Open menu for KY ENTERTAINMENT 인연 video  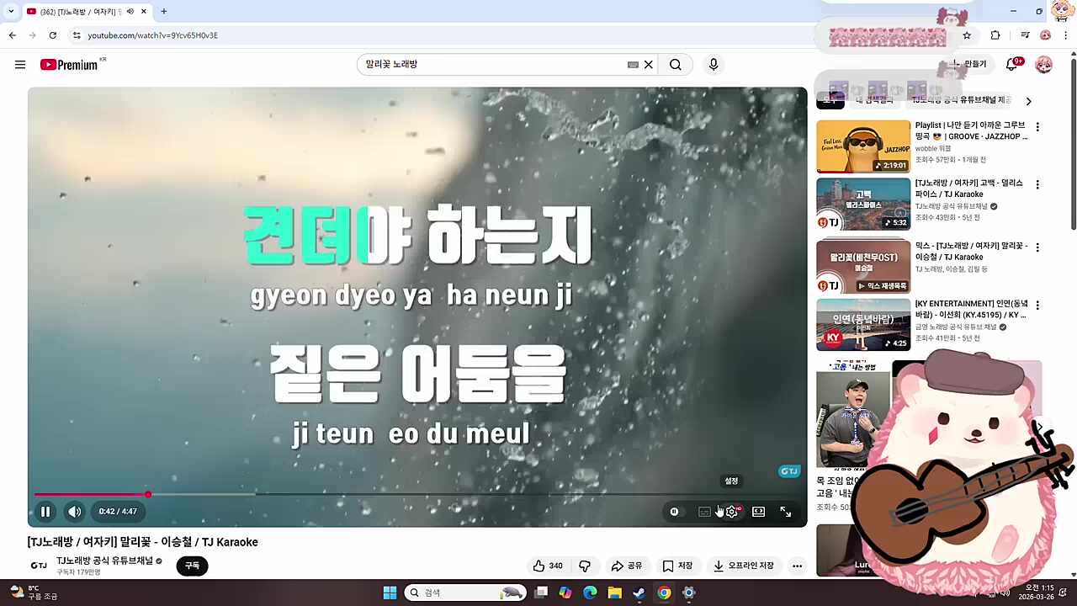tap(1037, 305)
